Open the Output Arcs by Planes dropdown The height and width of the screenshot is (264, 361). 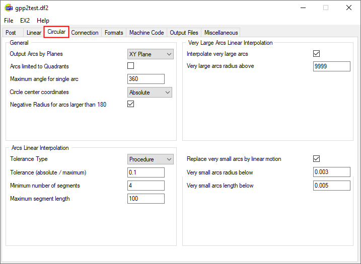[150, 54]
